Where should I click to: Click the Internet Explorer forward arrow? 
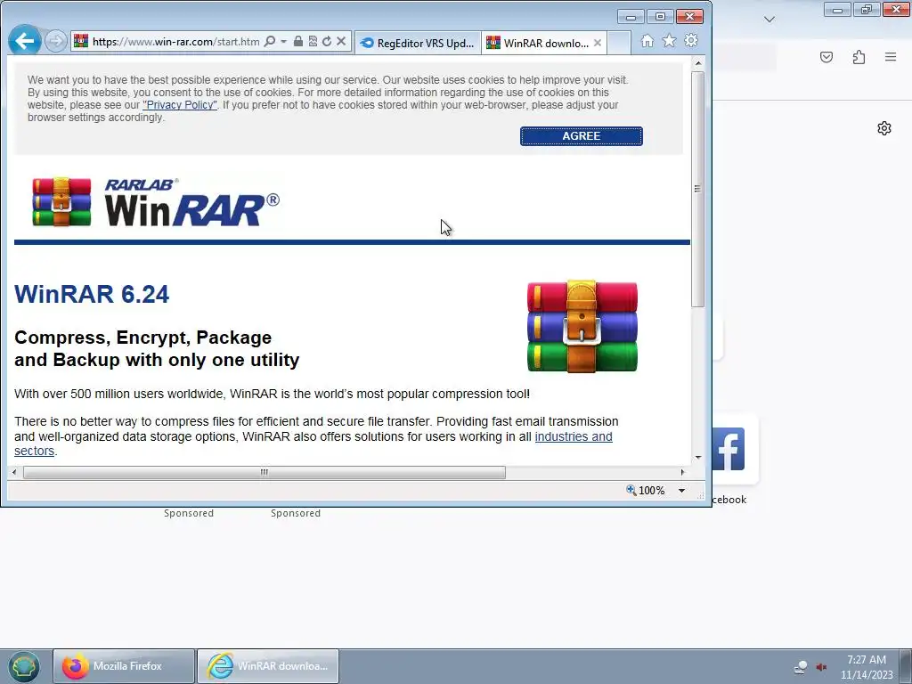pyautogui.click(x=56, y=41)
